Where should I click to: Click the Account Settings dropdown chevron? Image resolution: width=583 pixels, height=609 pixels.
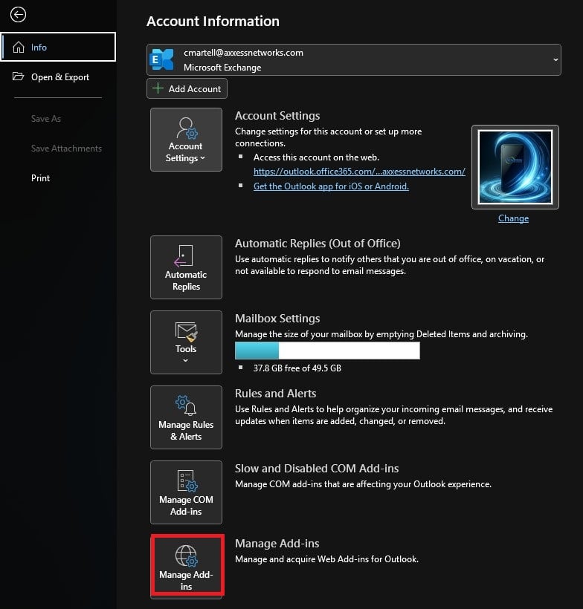point(202,159)
